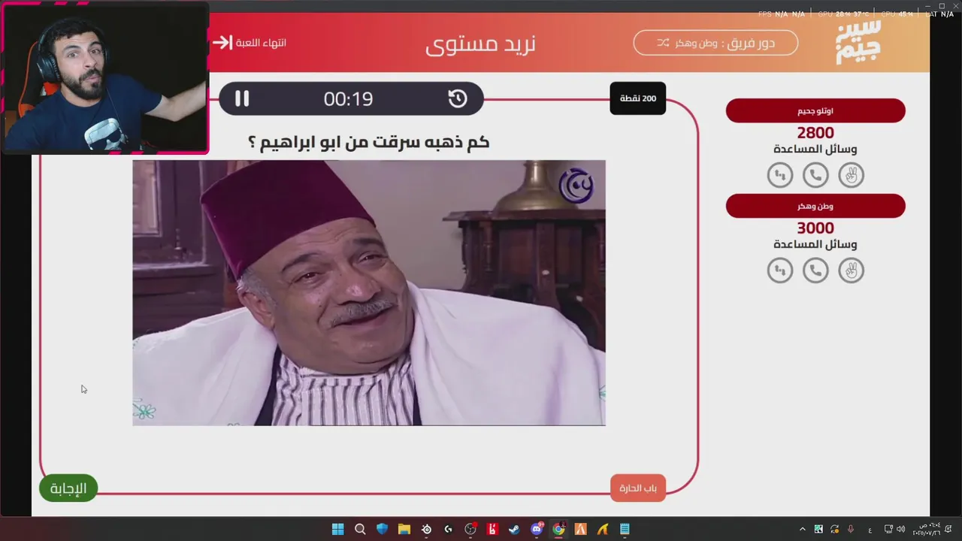Click the checkered app tray icon
The height and width of the screenshot is (541, 962).
pos(818,529)
